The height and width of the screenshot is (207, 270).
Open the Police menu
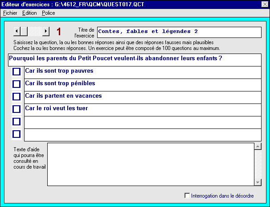48,13
